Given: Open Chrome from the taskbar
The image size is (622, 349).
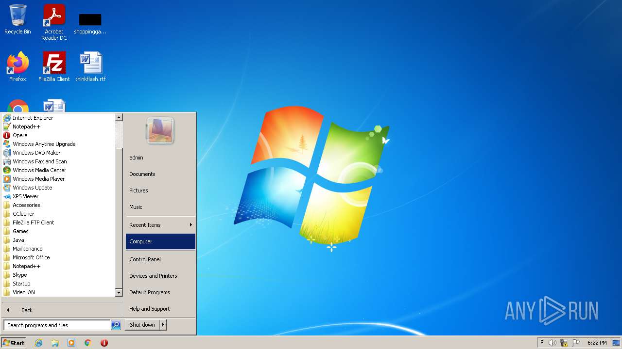Looking at the screenshot, I should point(88,343).
